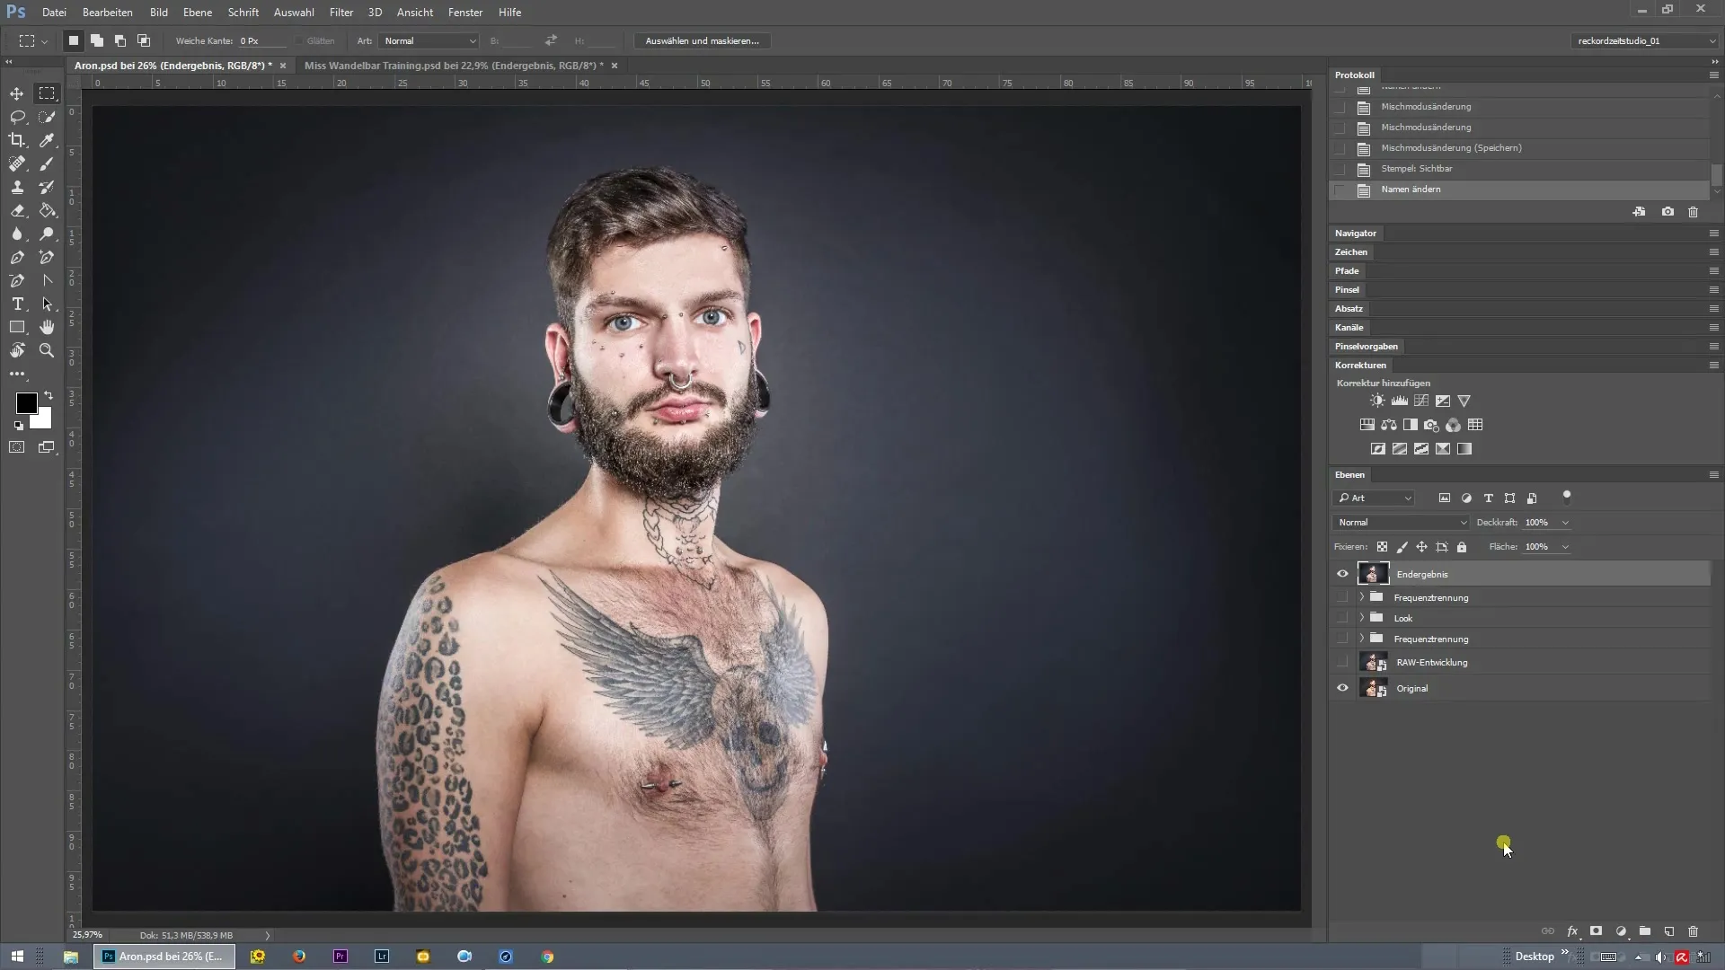Add layer mask in Ebenen panel
The image size is (1725, 970).
pos(1596,931)
